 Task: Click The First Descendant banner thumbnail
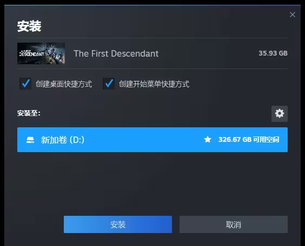tap(41, 53)
